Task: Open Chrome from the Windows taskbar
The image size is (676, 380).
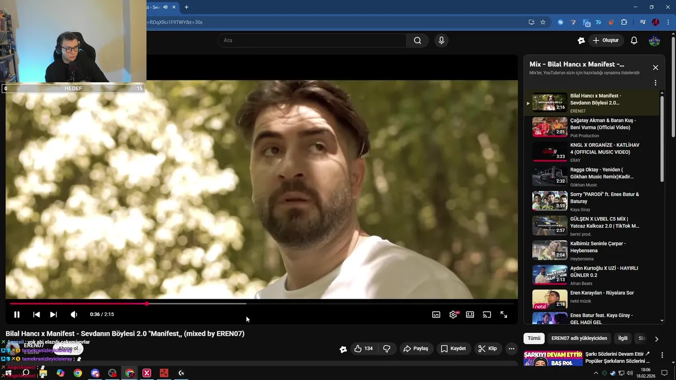Action: tap(78, 373)
